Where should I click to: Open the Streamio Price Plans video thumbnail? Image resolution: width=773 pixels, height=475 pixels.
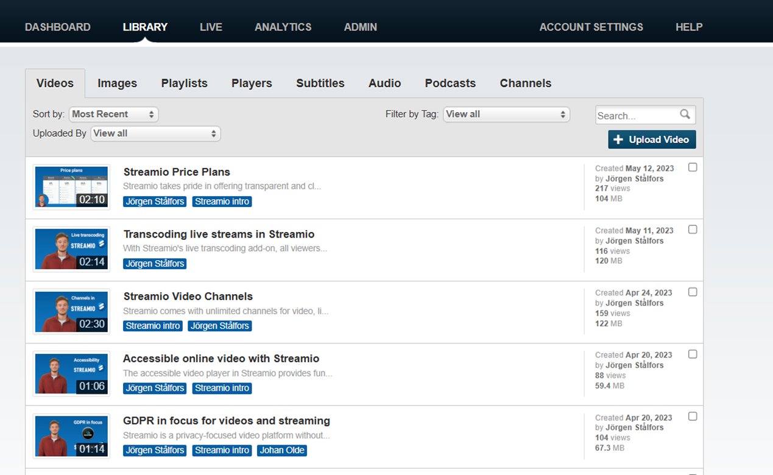point(71,187)
